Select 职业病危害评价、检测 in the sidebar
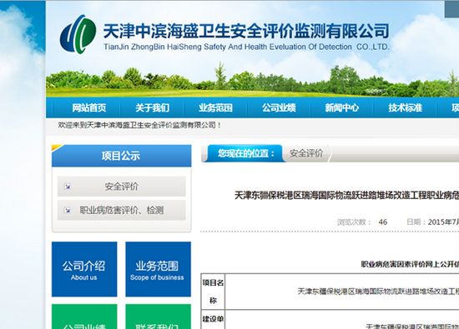Image resolution: width=459 pixels, height=329 pixels. point(122,210)
